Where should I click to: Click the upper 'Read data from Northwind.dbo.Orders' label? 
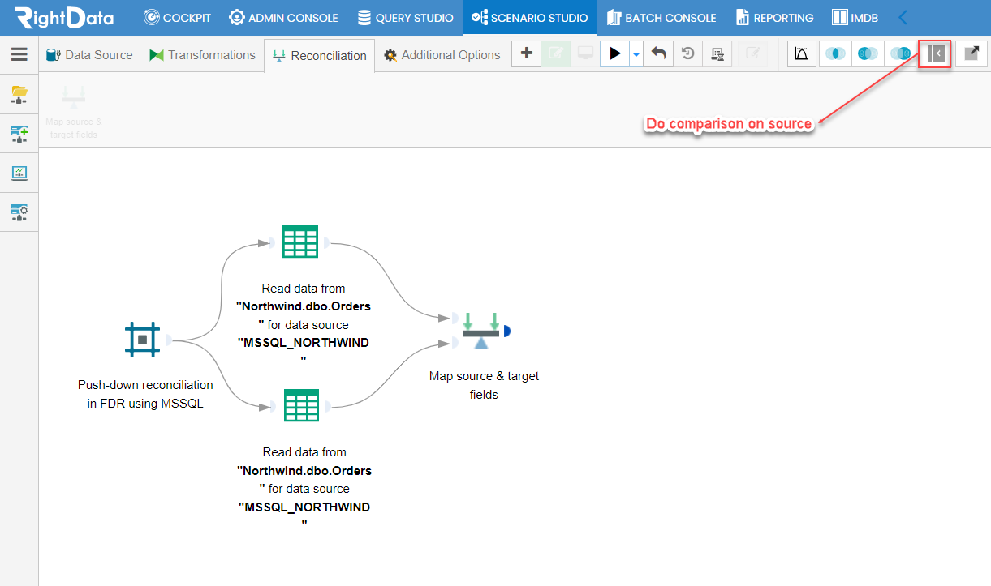304,324
